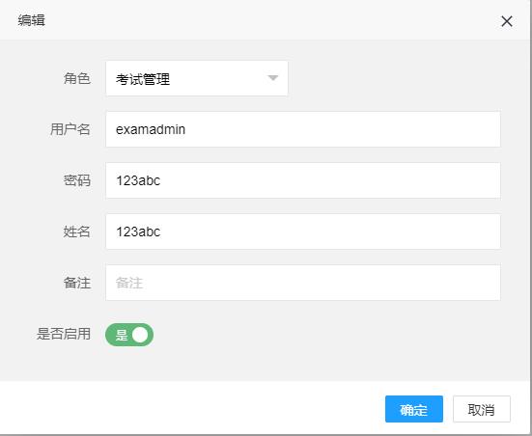Confirm changes with the 确定 button
Image resolution: width=532 pixels, height=436 pixels.
coord(414,409)
